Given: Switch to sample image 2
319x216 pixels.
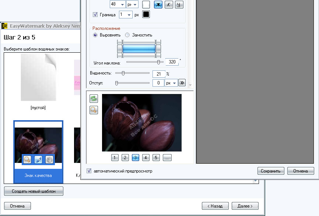Looking at the screenshot, I should coord(125,157).
